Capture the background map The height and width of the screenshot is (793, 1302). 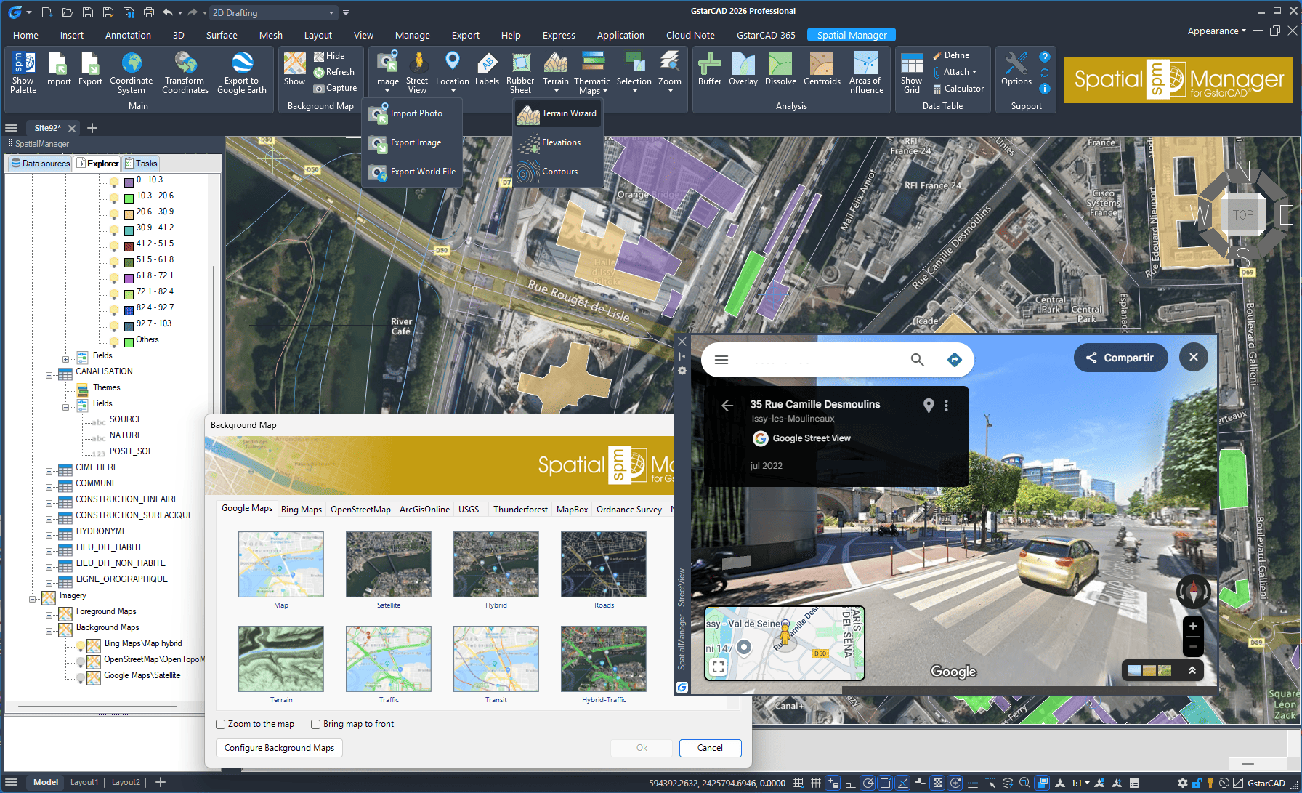(x=335, y=88)
